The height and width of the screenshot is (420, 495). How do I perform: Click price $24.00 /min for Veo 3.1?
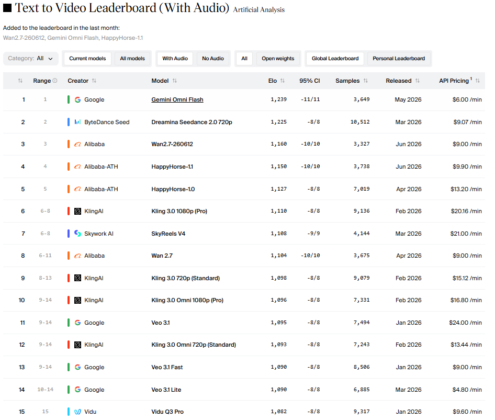(465, 323)
